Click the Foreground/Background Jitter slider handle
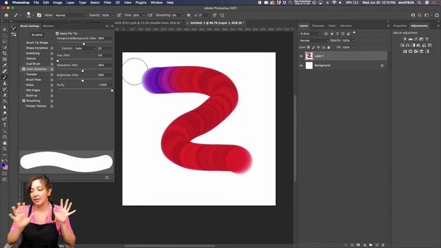441x248 pixels. 84,43
